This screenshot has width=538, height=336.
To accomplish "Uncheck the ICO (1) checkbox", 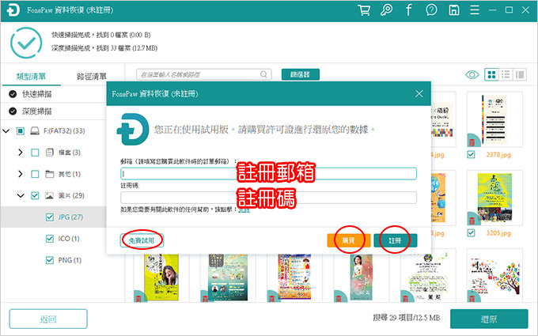I will point(50,239).
